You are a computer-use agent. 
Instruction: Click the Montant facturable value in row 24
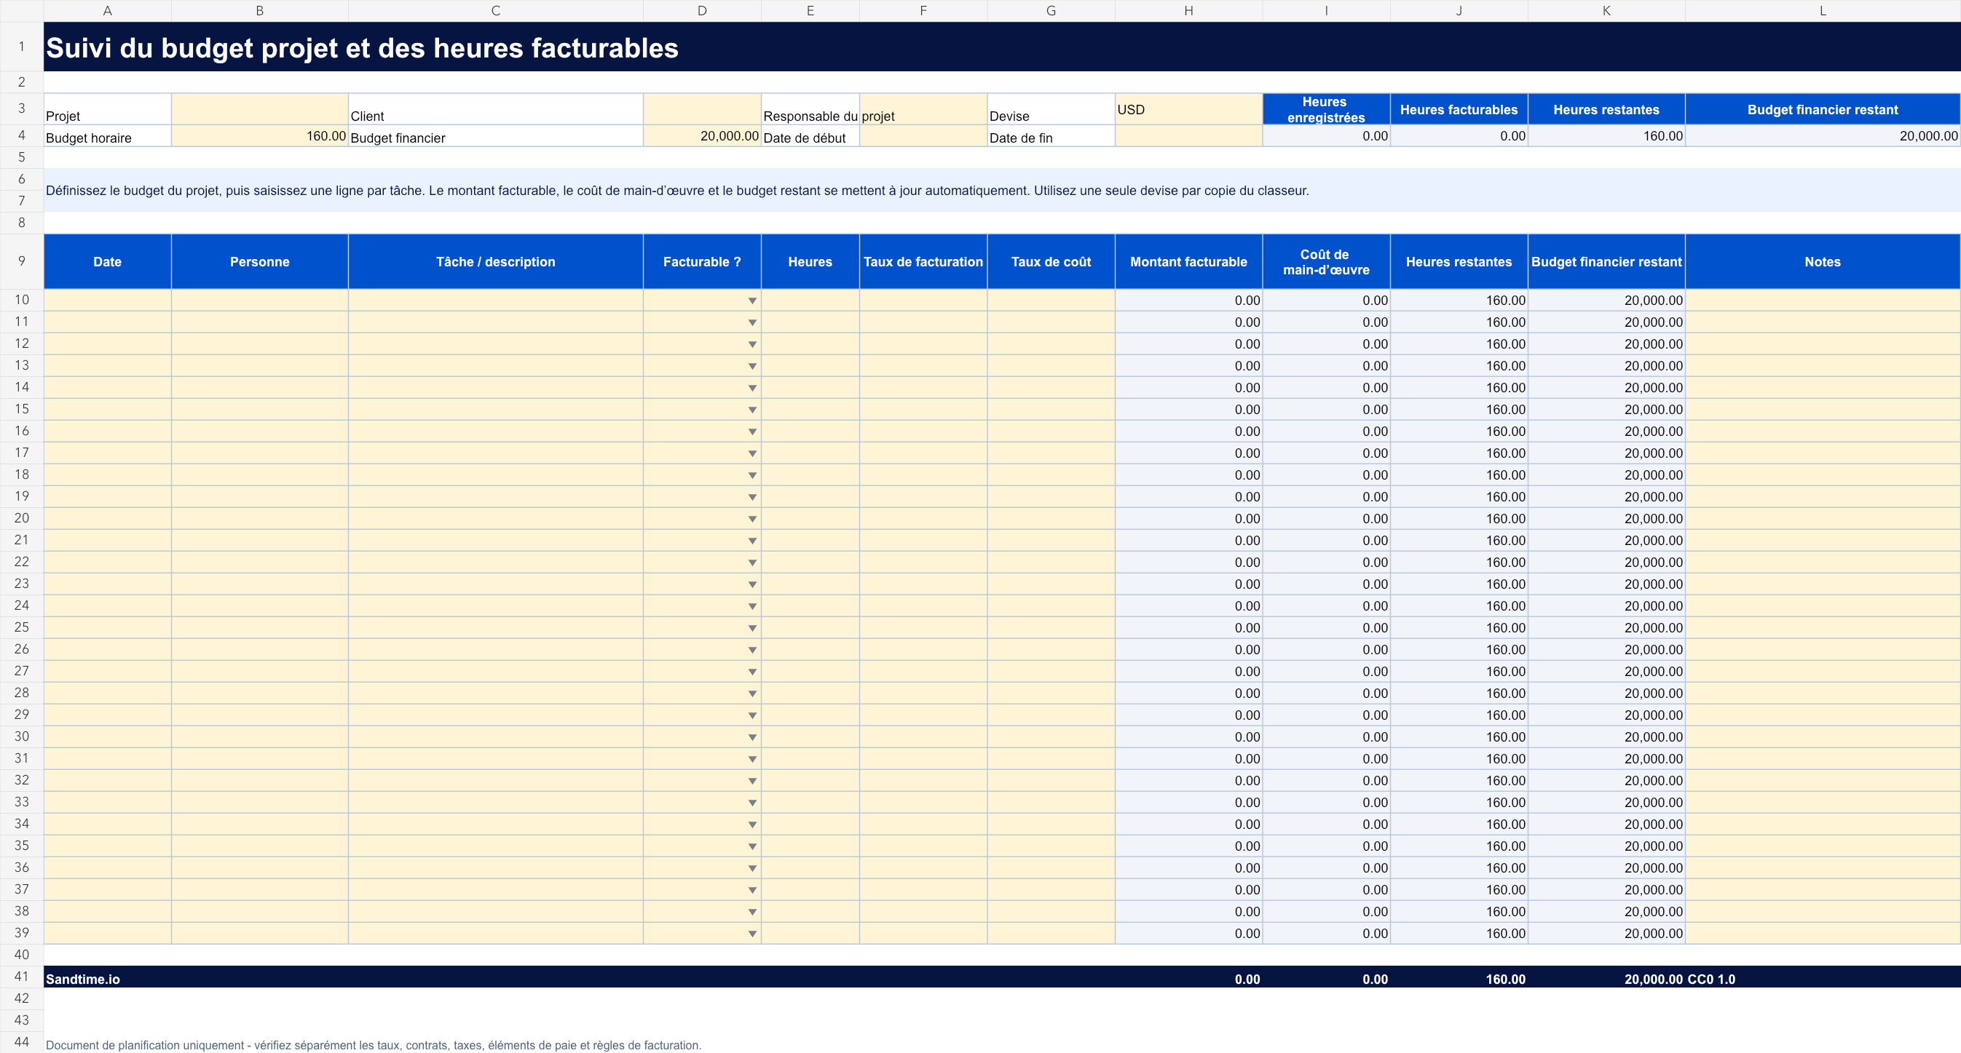[1188, 606]
